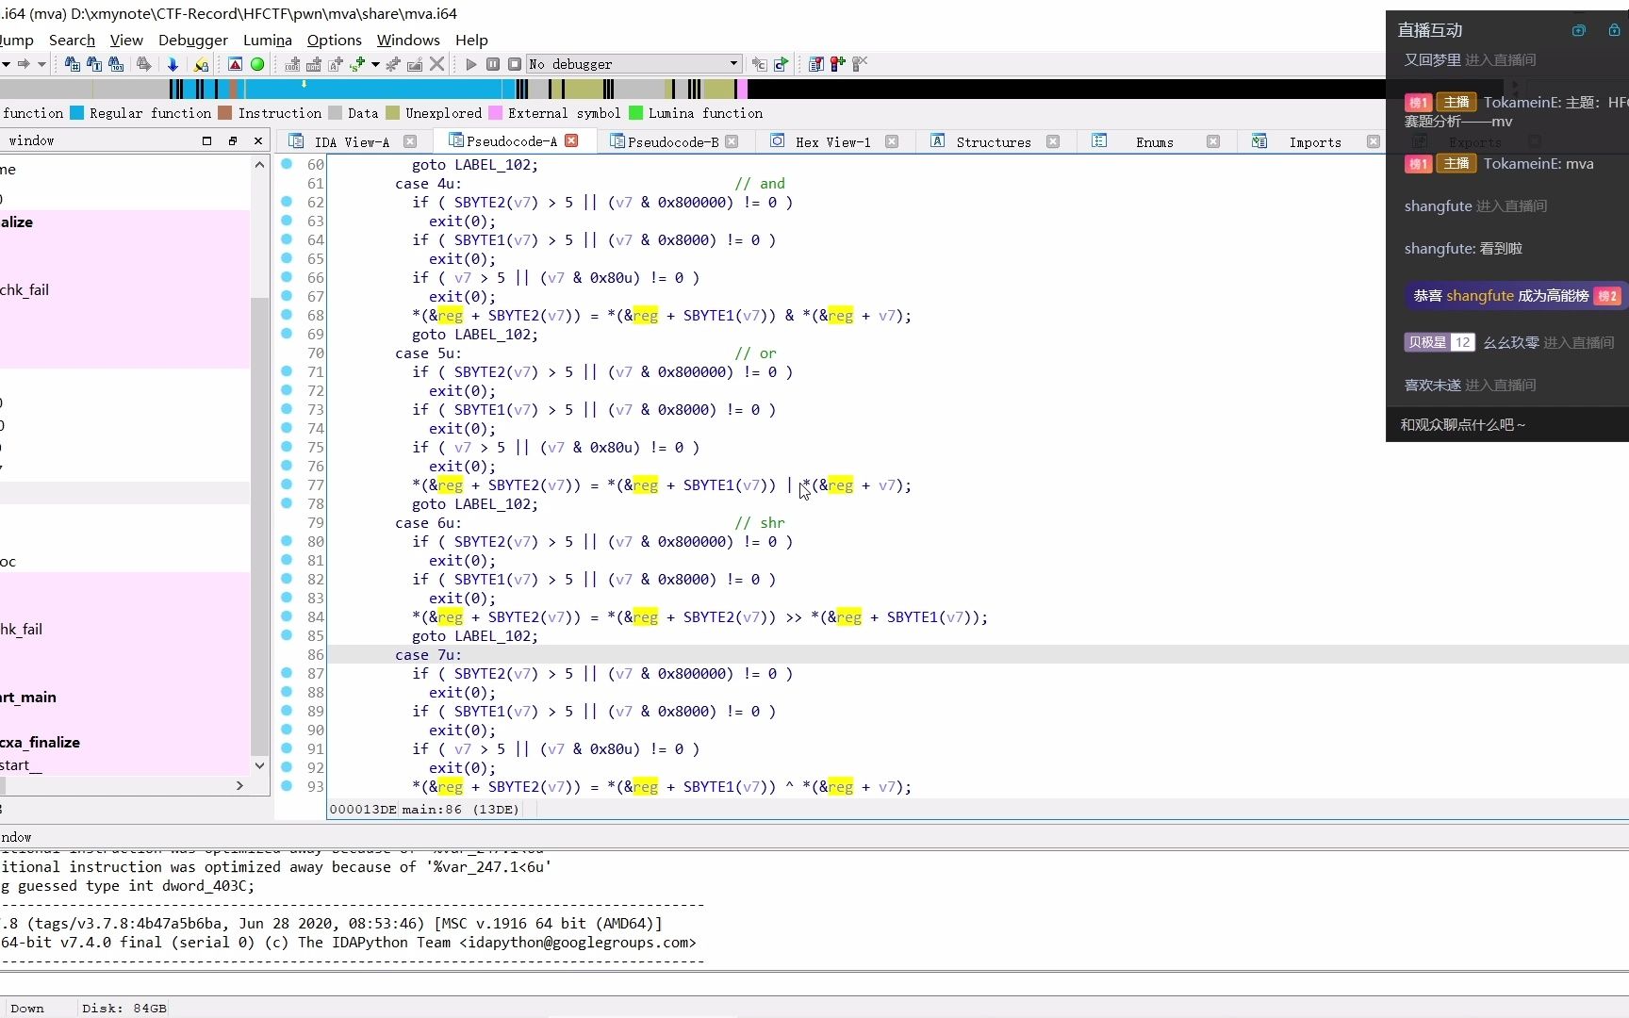Open the Lumina menu
This screenshot has width=1629, height=1018.
268,40
